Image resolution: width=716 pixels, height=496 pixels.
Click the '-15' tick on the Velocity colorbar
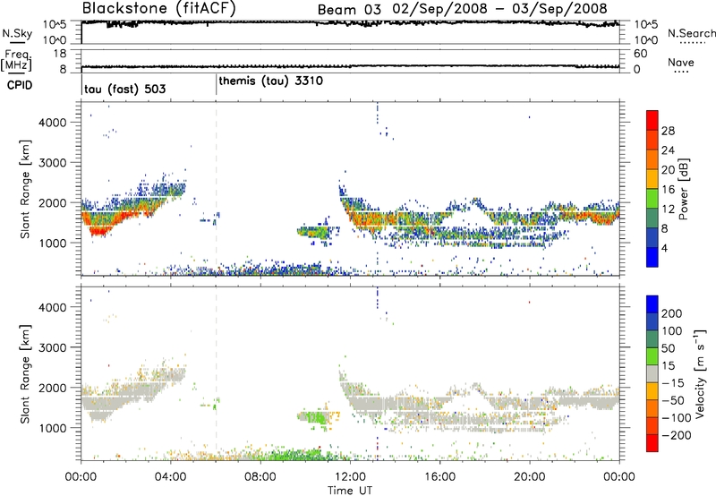(673, 382)
